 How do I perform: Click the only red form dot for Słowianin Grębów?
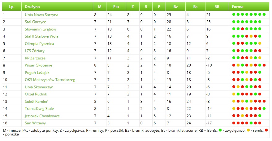243,29
